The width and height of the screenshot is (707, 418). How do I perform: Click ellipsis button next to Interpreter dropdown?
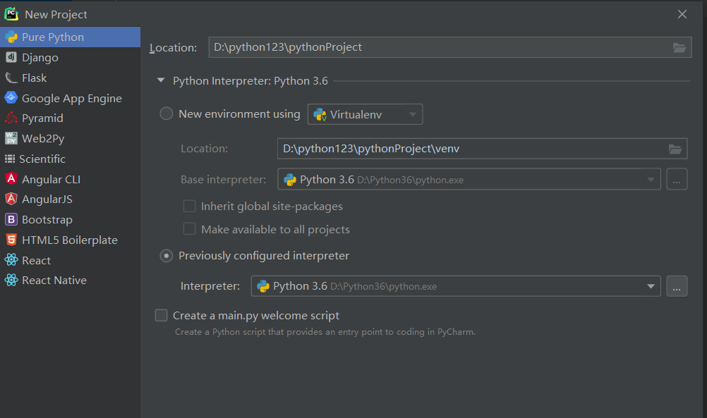[677, 286]
